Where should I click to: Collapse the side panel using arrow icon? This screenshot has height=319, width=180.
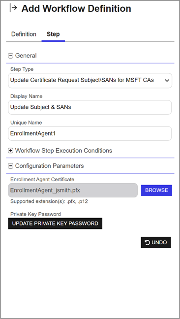pos(13,8)
